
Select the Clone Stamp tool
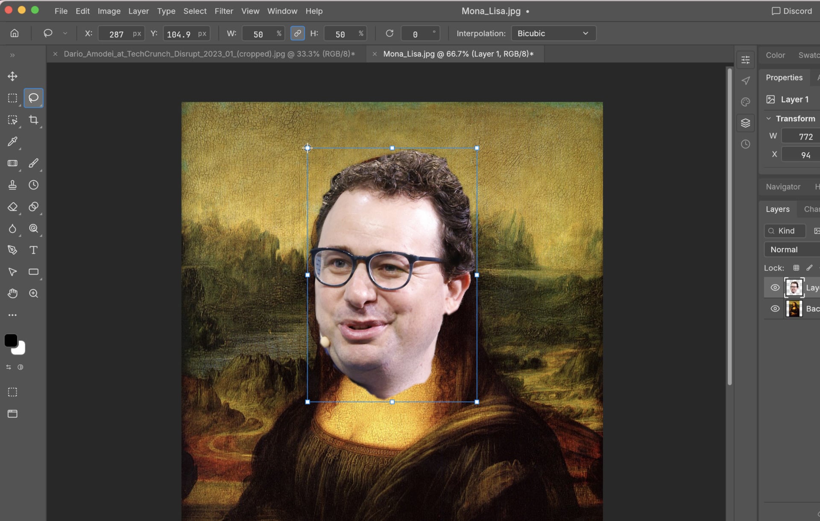coord(12,185)
